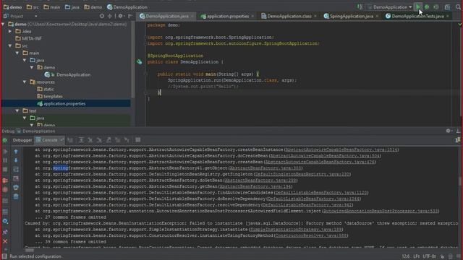The height and width of the screenshot is (260, 463).
Task: Collapse the main folder arrow
Action: coord(17,53)
